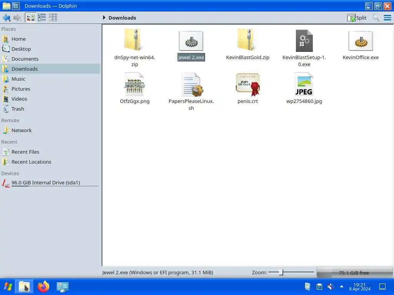Select KevinBlastSetup-1.0.exe file icon
The width and height of the screenshot is (394, 295).
tap(304, 40)
